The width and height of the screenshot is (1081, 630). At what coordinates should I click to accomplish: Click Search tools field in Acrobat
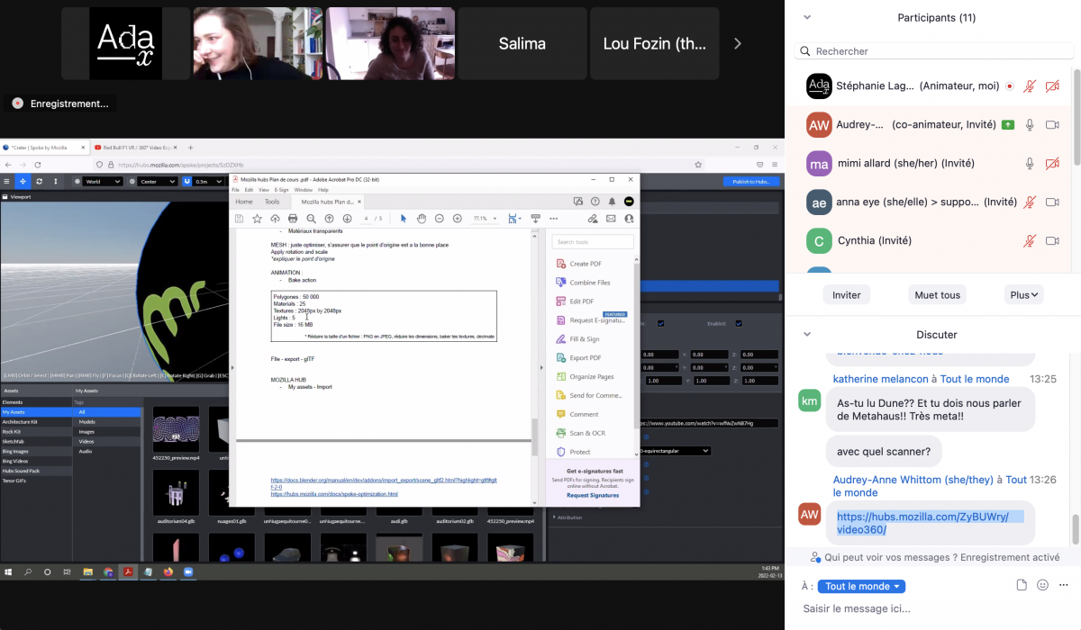(593, 242)
